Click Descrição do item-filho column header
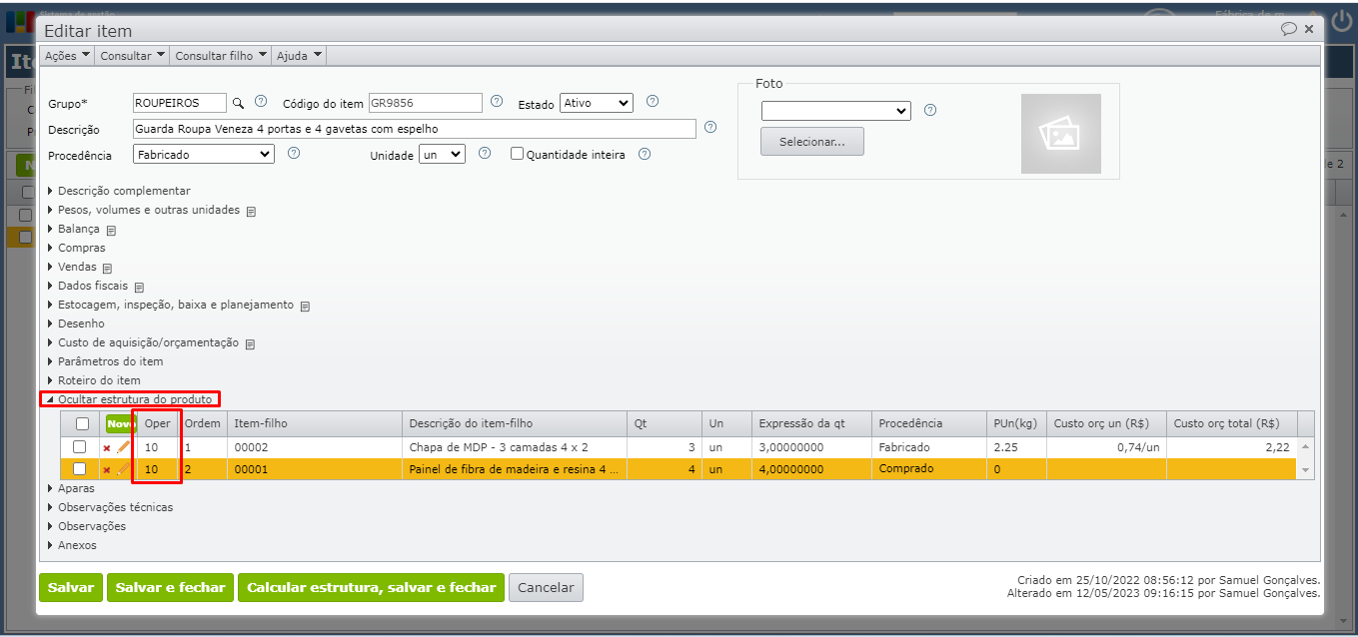1358x637 pixels. point(515,423)
